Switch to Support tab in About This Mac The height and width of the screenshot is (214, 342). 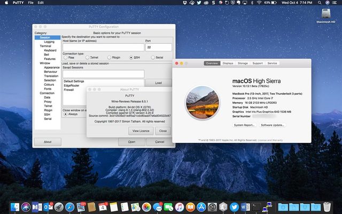tap(258, 63)
